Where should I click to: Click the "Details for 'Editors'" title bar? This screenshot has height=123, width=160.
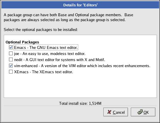pos(80,5)
